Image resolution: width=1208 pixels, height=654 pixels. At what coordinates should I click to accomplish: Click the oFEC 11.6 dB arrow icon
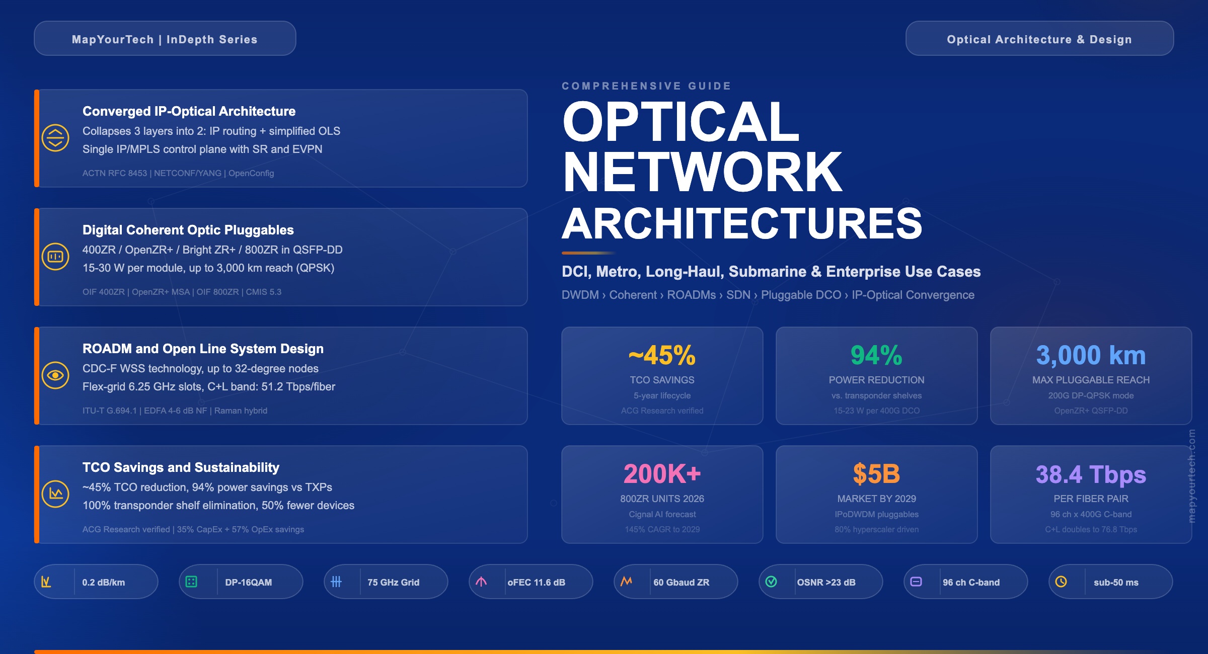coord(481,582)
